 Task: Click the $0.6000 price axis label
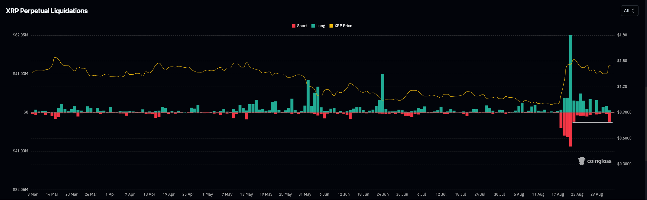pyautogui.click(x=624, y=138)
